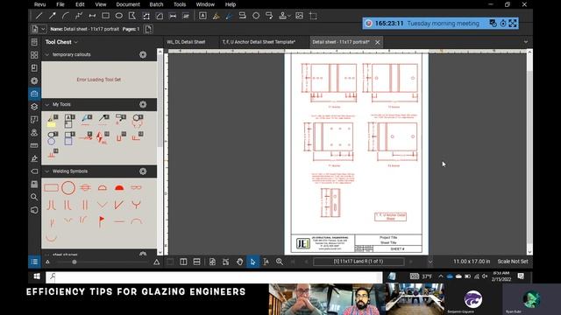Toggle split view horizontal
The image size is (561, 315).
tap(196, 262)
